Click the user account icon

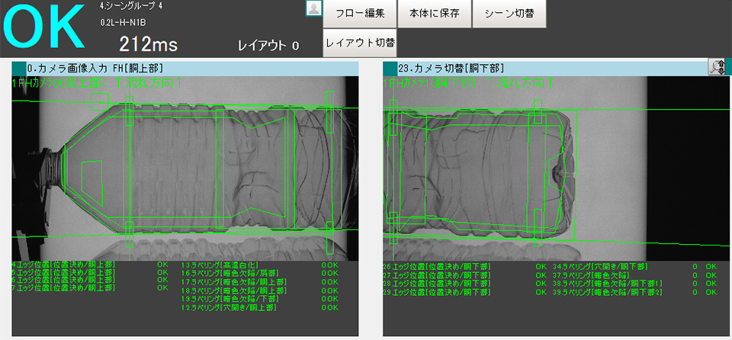click(x=313, y=8)
